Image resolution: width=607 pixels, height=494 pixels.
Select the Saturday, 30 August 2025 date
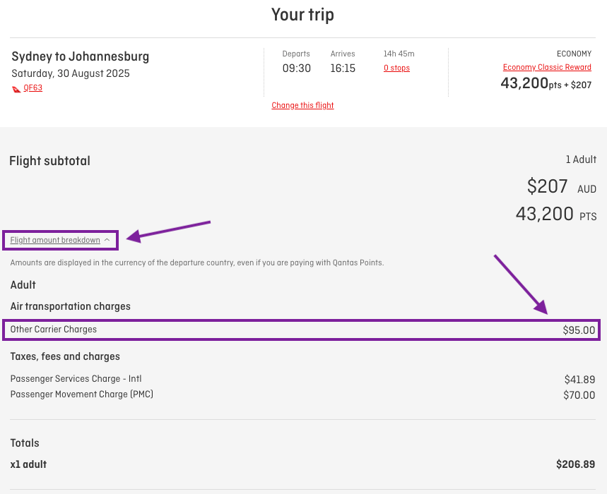tap(71, 73)
